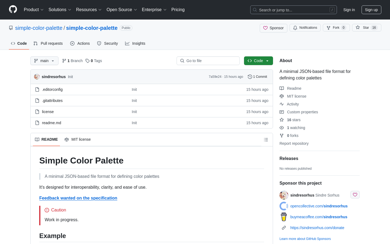390x244 pixels.
Task: Click the Notifications bell button
Action: tap(305, 28)
